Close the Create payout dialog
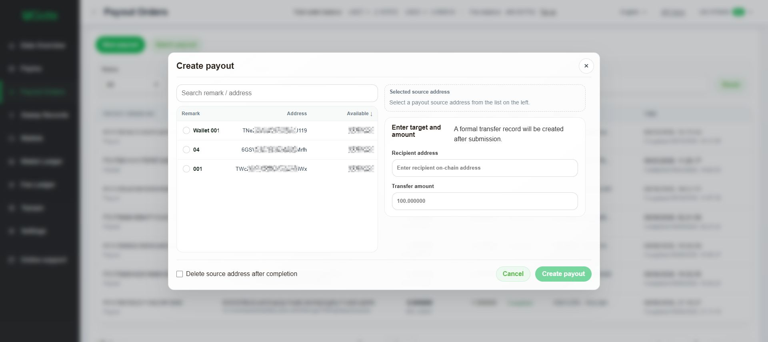Image resolution: width=768 pixels, height=342 pixels. [x=586, y=66]
